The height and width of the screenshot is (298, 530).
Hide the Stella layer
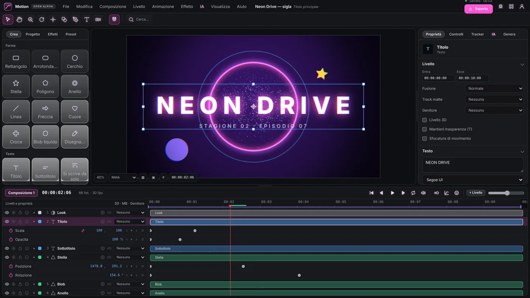point(7,257)
